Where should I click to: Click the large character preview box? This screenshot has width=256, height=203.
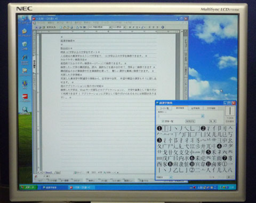pos(230,111)
